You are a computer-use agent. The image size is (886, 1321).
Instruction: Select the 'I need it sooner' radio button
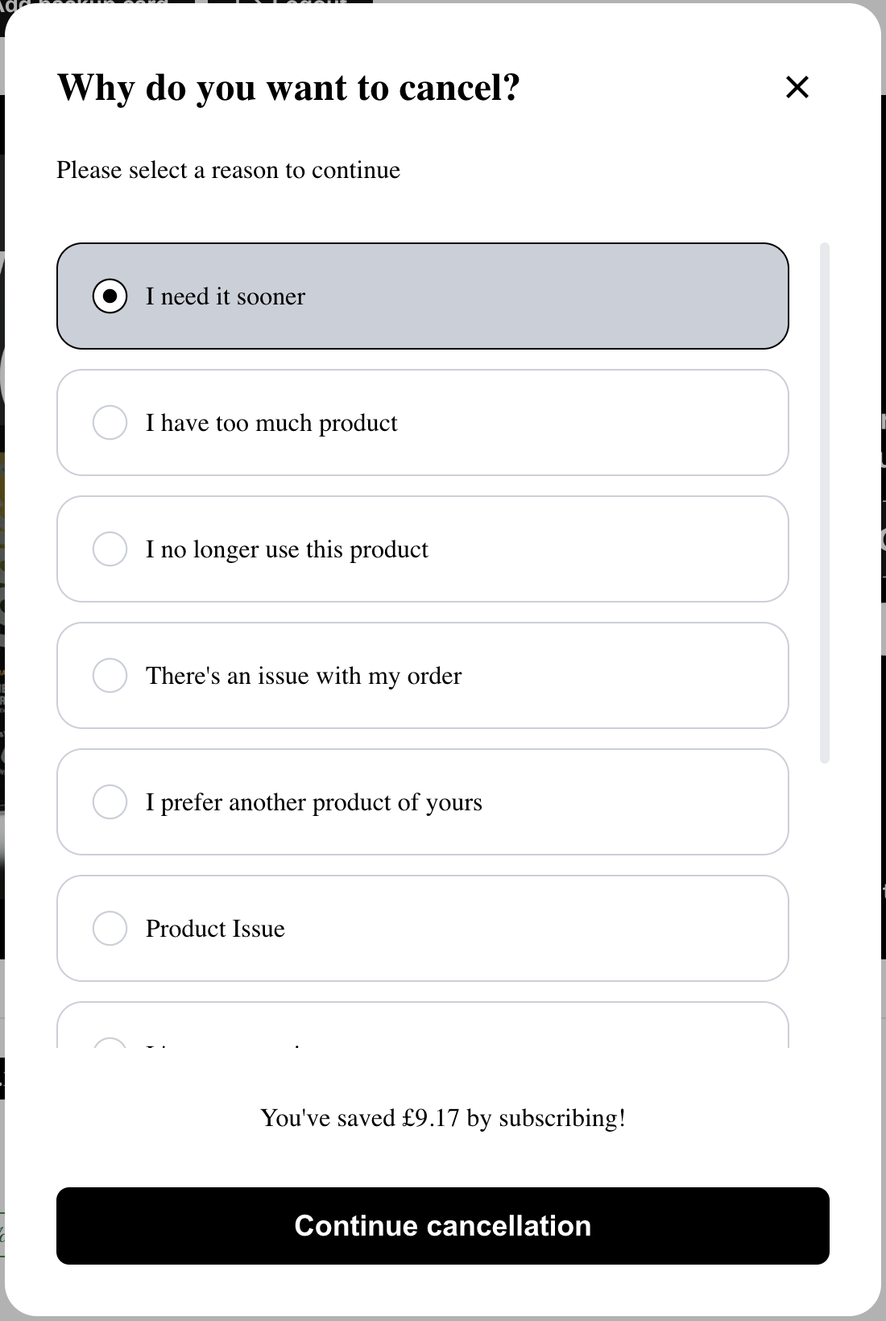coord(110,296)
